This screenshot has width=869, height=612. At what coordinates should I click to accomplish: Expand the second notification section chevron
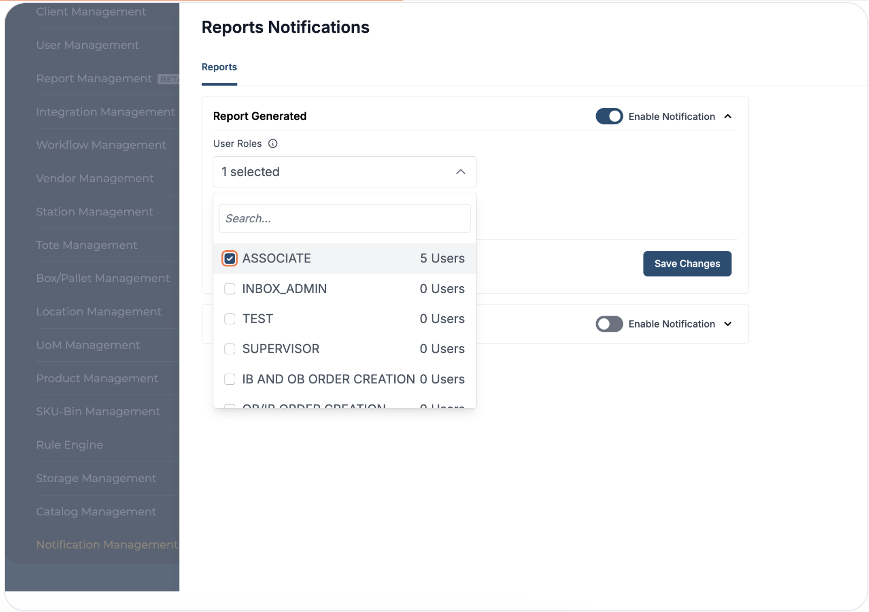728,324
